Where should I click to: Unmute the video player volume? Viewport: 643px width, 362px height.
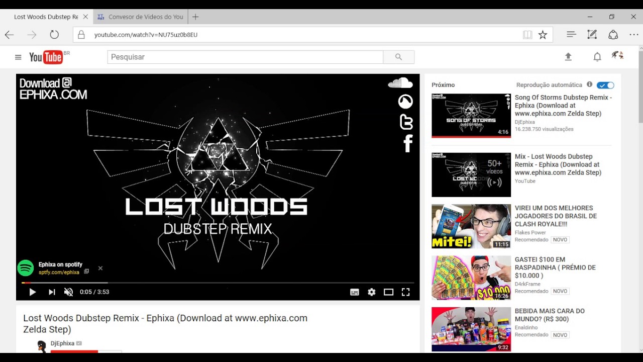pos(69,292)
